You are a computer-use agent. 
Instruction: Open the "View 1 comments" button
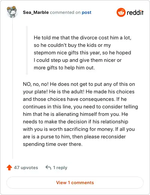(x=75, y=183)
